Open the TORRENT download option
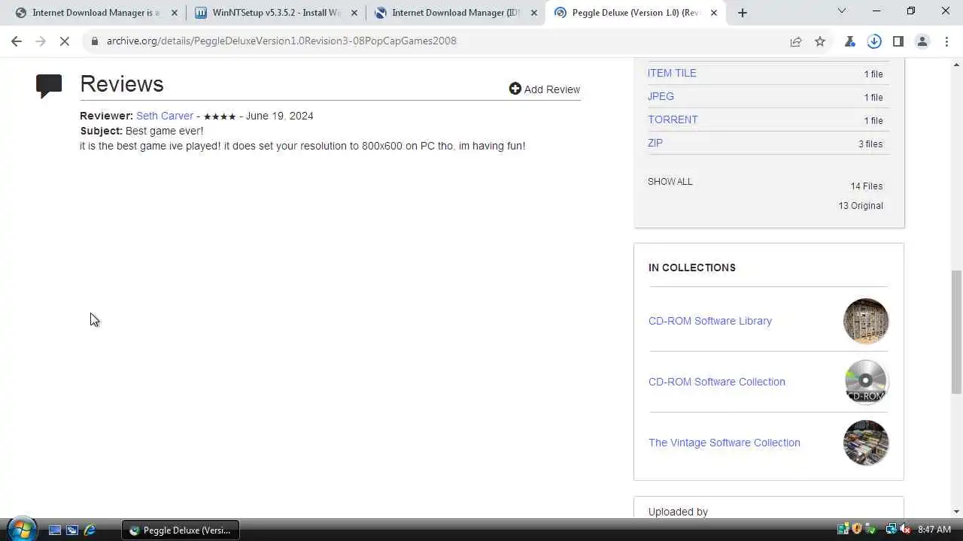This screenshot has width=963, height=541. click(x=673, y=119)
